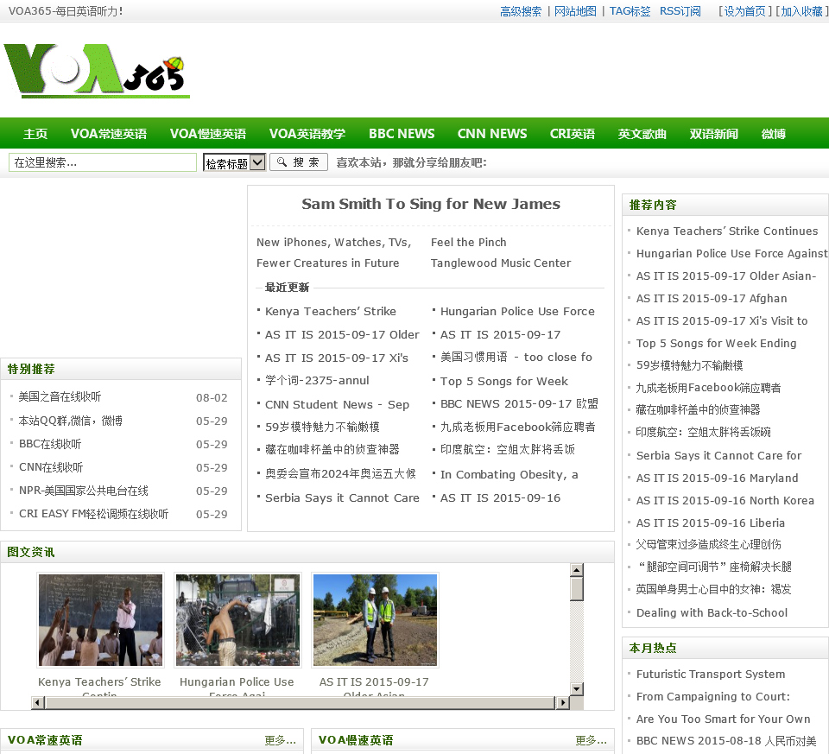Open headline Sam Smith To Sing for New James

click(x=431, y=205)
